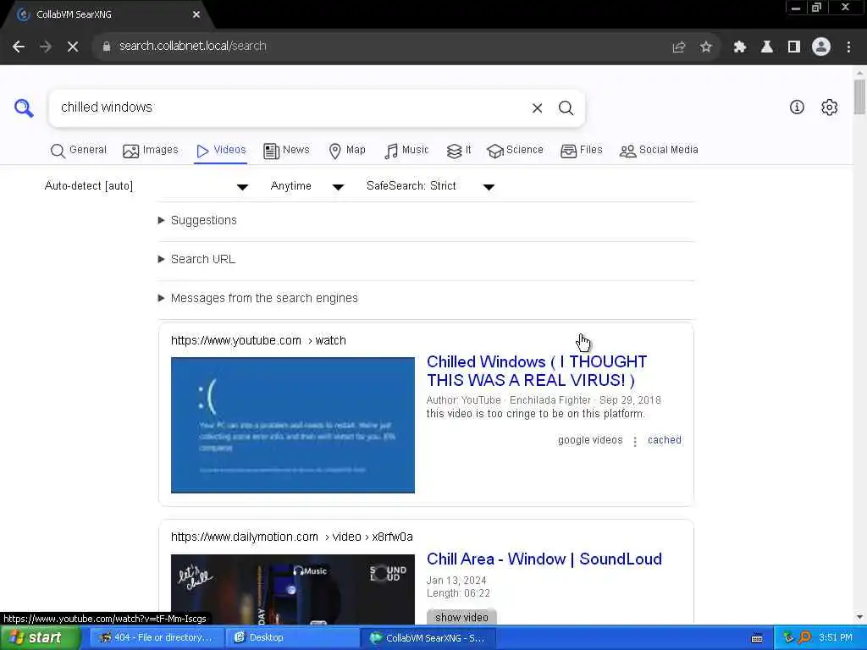Click the SoundLoud video thumbnail
867x650 pixels.
pos(292,589)
